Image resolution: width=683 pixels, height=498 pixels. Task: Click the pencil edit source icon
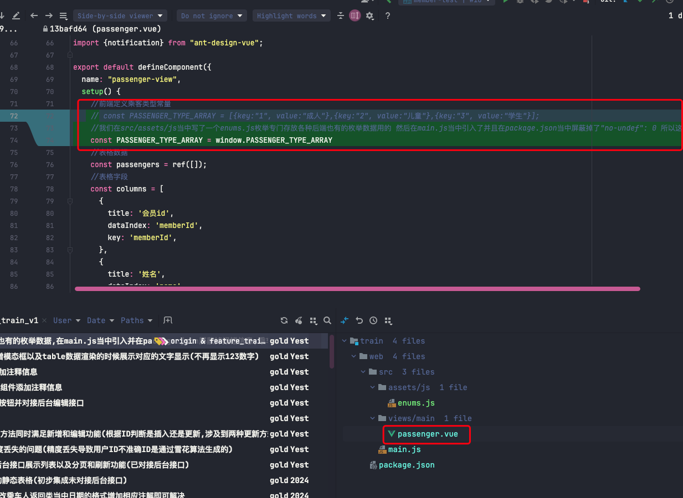click(16, 16)
